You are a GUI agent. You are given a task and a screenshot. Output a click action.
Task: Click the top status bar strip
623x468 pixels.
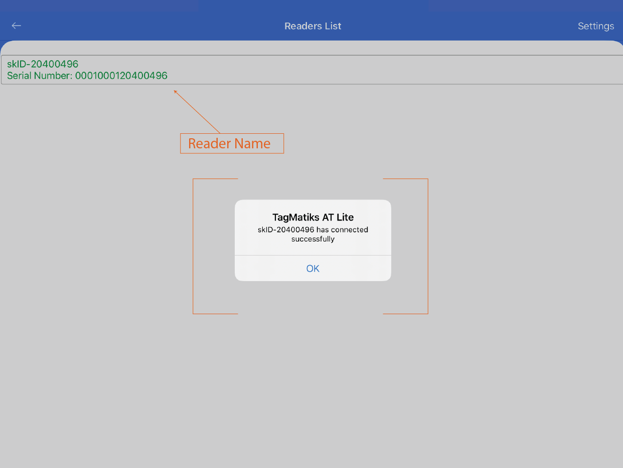click(x=311, y=6)
